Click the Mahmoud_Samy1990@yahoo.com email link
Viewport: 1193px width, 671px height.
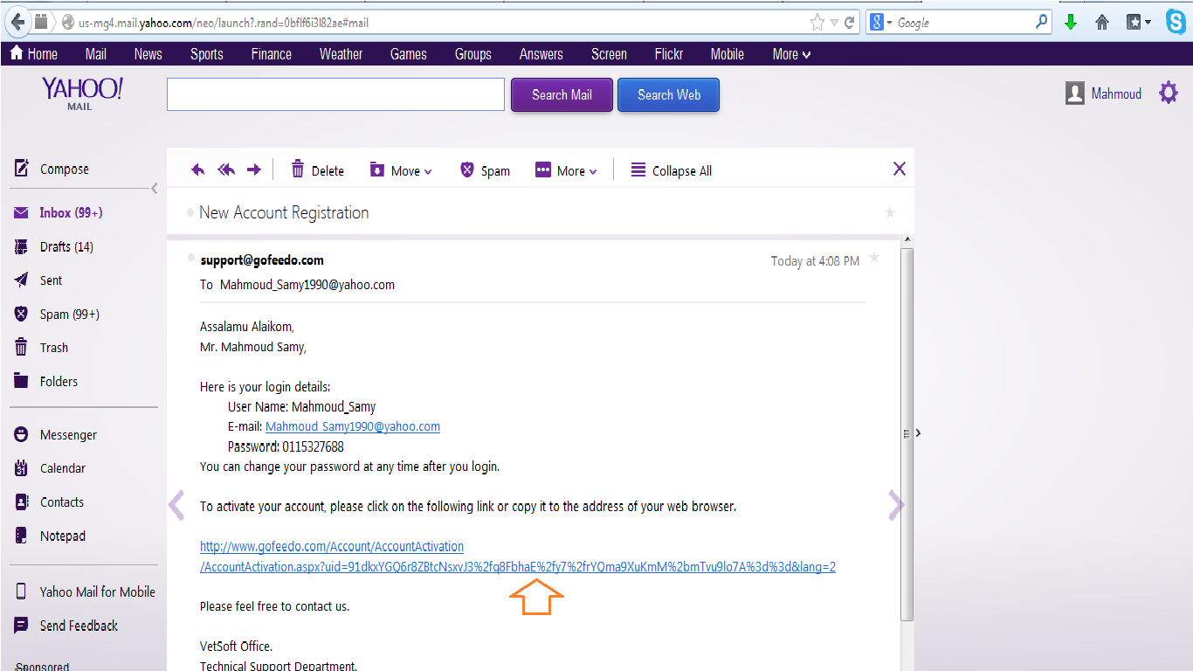pos(353,426)
